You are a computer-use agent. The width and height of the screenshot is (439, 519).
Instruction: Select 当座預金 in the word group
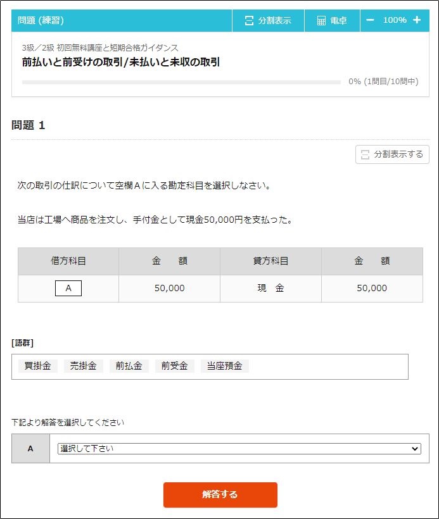click(225, 366)
